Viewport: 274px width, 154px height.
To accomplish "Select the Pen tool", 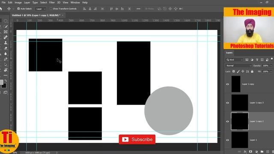I will tap(6, 59).
